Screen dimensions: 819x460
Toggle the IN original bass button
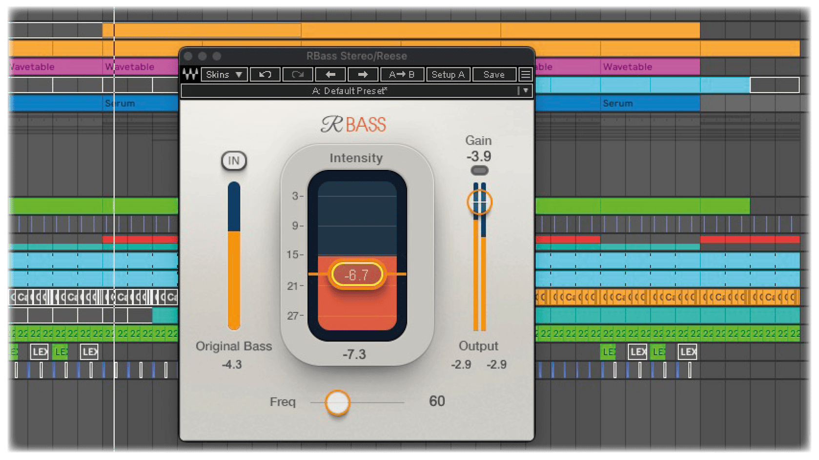point(234,161)
